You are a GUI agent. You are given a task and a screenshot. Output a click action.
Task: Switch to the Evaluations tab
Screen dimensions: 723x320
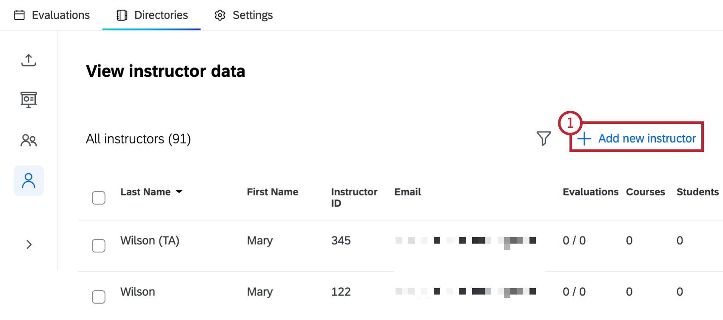click(60, 14)
